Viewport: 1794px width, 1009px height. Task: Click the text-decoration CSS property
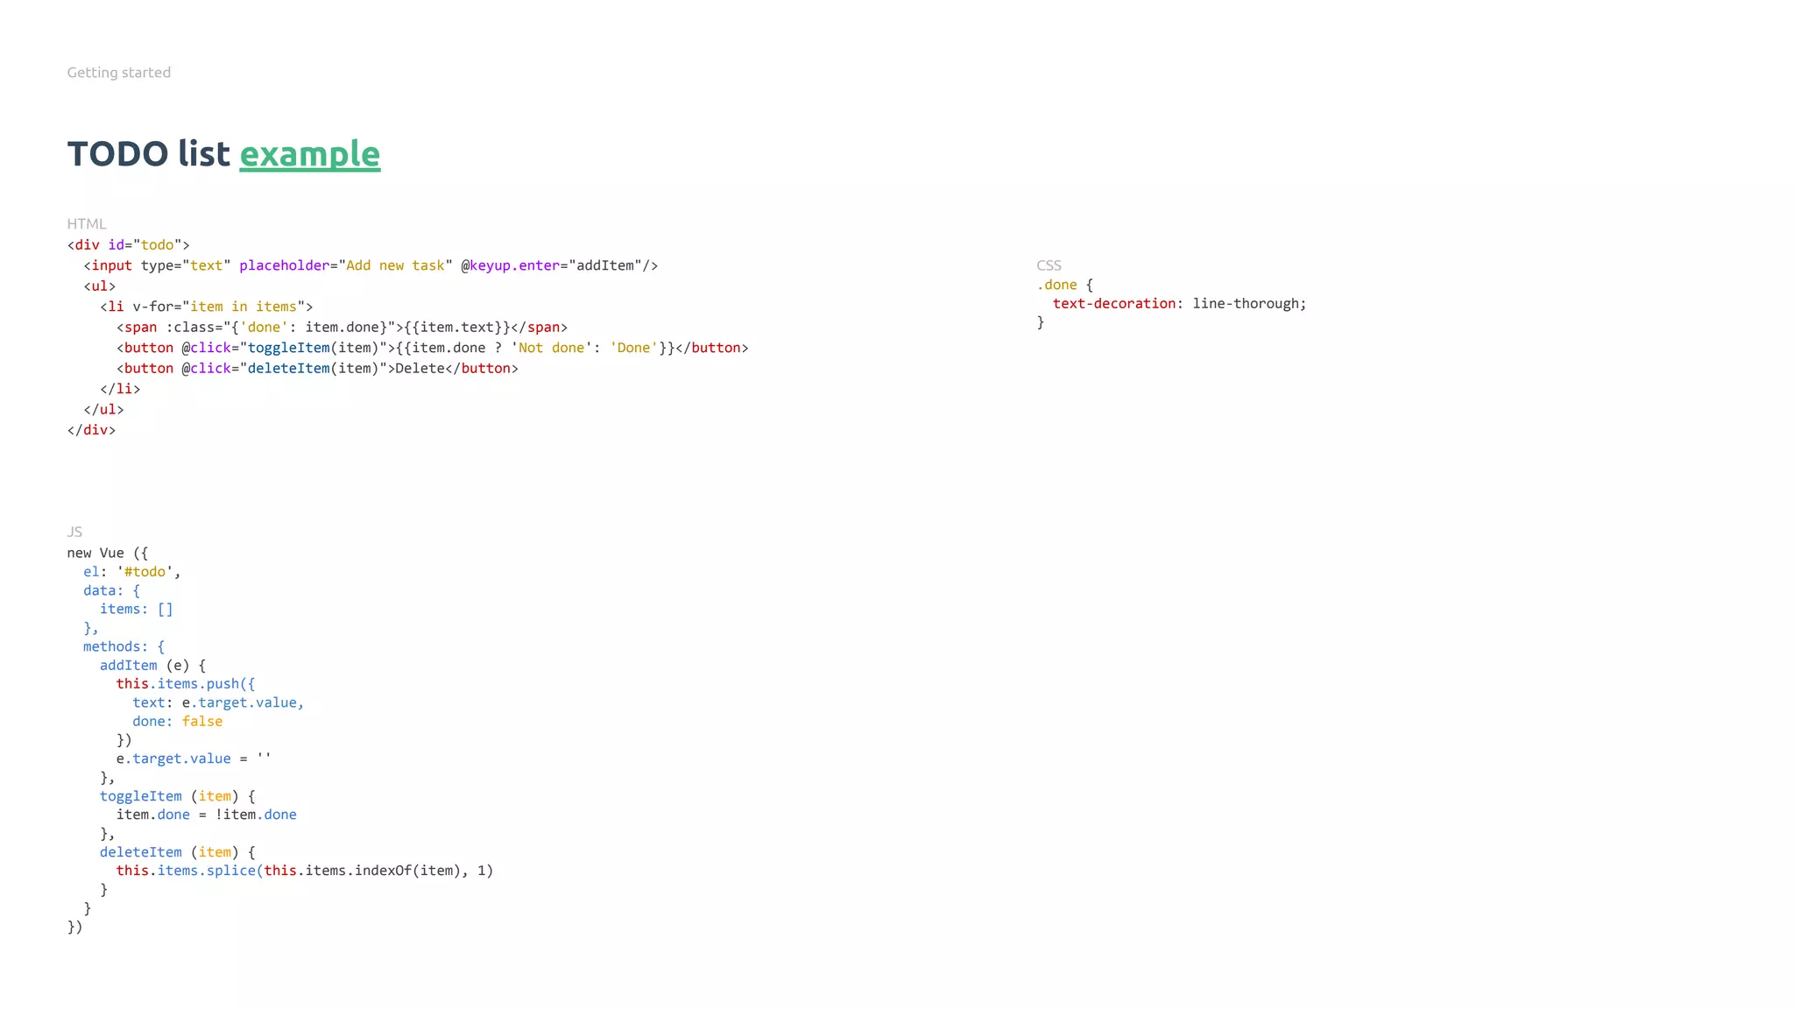(x=1113, y=304)
